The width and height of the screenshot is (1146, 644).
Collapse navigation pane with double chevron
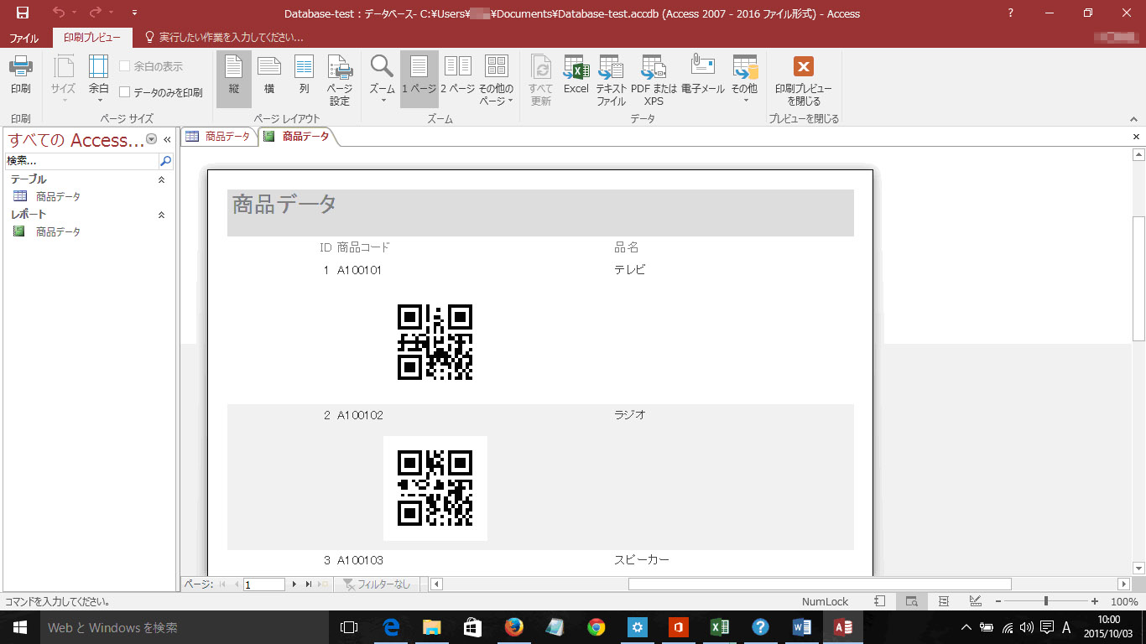(x=167, y=140)
